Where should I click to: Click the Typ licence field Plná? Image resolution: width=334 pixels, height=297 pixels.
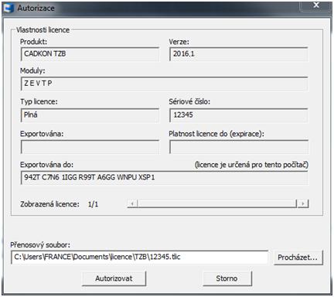(90, 115)
